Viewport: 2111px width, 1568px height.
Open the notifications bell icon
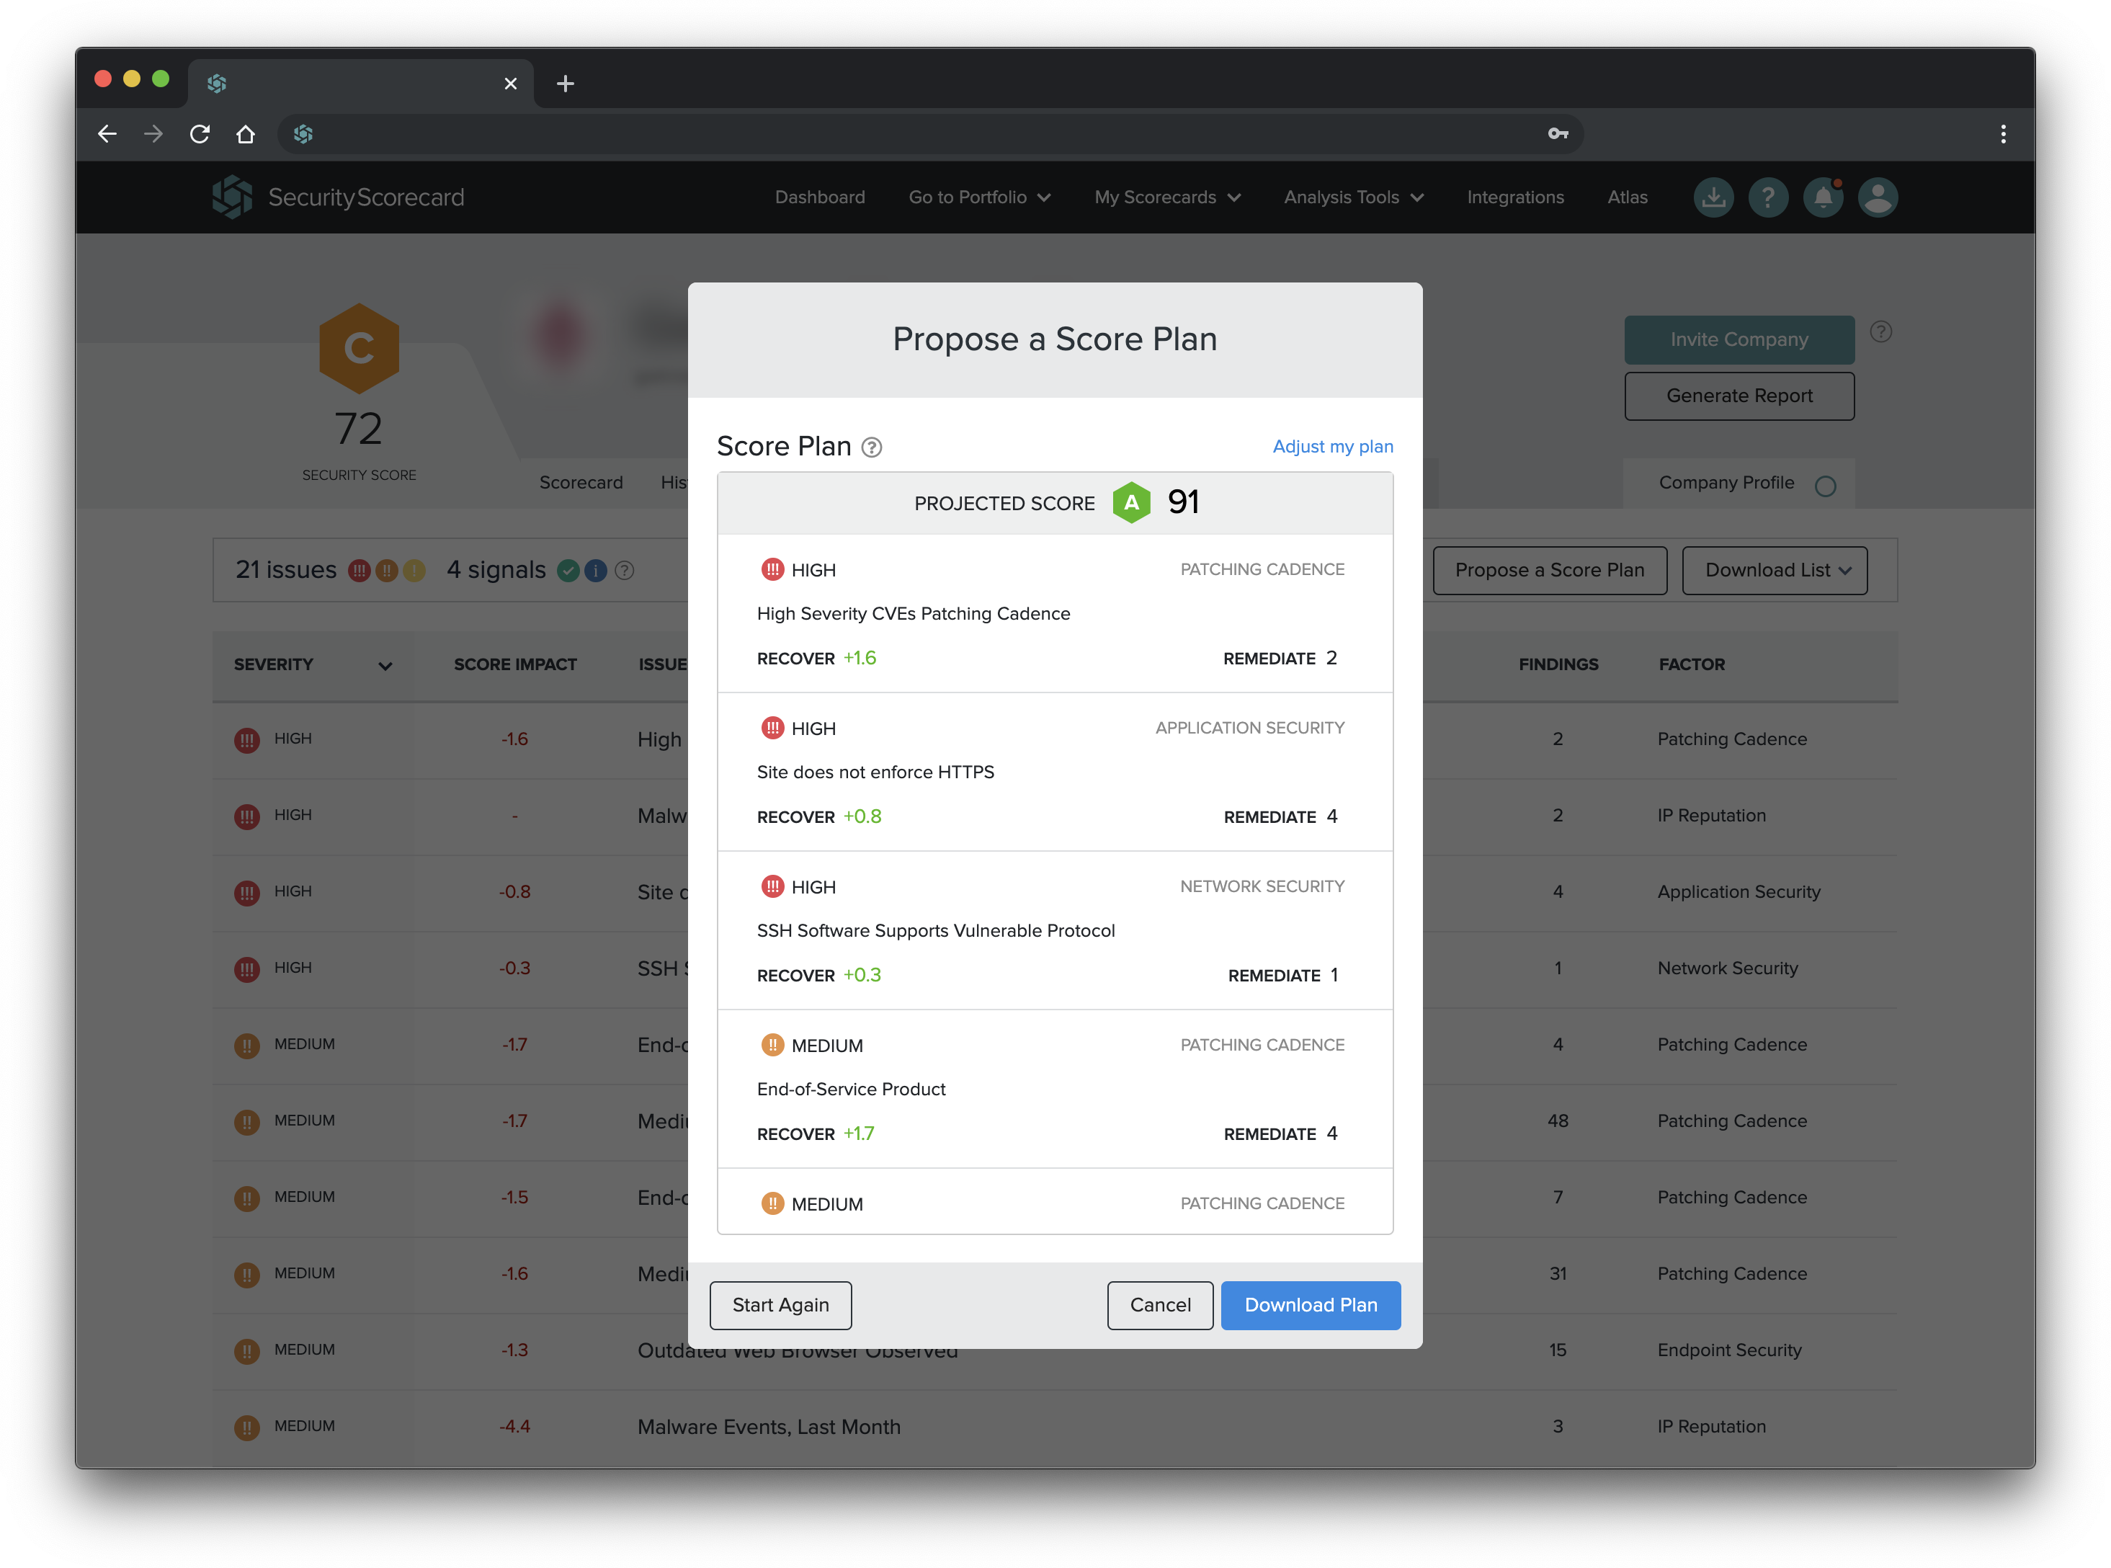click(1823, 197)
